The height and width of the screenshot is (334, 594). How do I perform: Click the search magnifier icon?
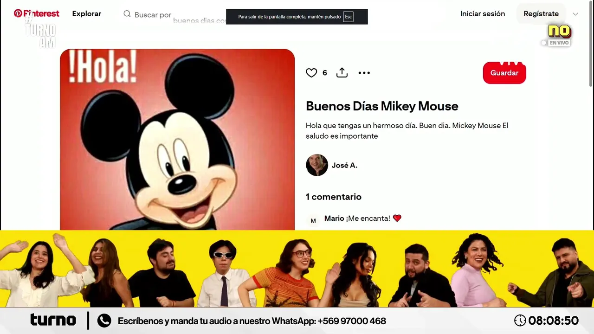(127, 14)
